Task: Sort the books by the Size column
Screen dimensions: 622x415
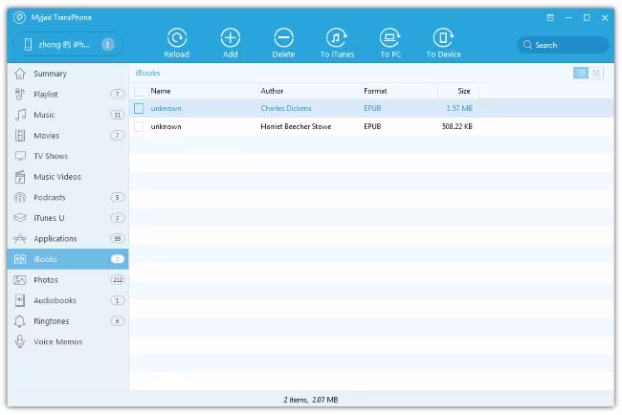Action: coord(458,91)
